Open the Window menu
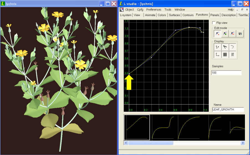Image resolution: width=250 pixels, height=155 pixels. coord(180,10)
